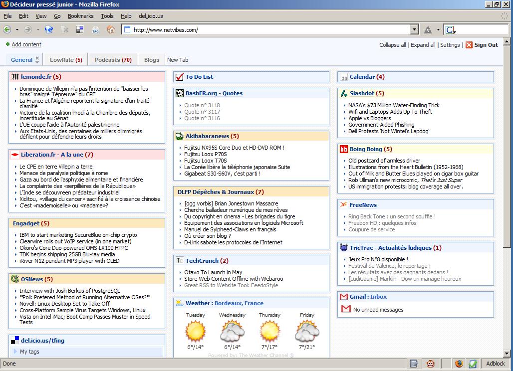
Task: Toggle the Greasemonkey monkey in the status bar
Action: click(x=430, y=364)
